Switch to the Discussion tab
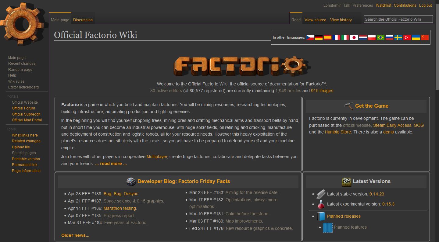This screenshot has width=439, height=242. tap(83, 20)
